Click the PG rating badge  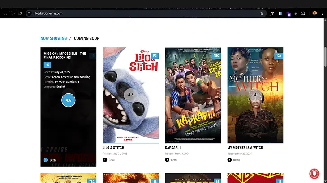(x=155, y=56)
